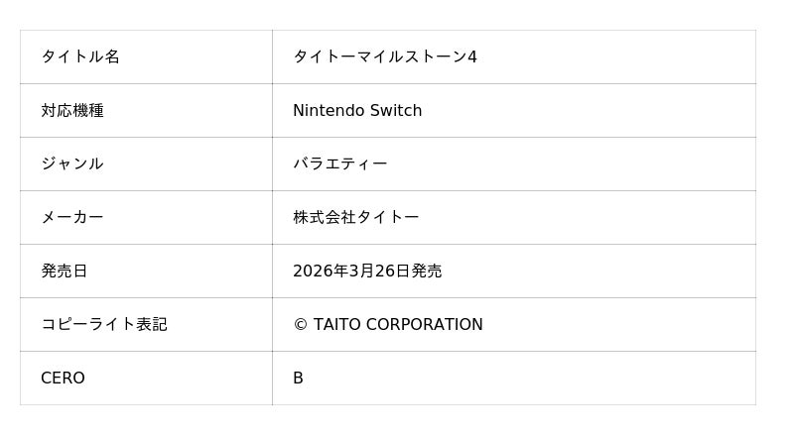Click the word TAITO in copyright

[x=337, y=325]
